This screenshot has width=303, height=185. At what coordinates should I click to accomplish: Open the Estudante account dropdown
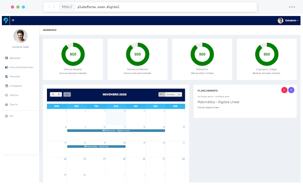pos(290,21)
